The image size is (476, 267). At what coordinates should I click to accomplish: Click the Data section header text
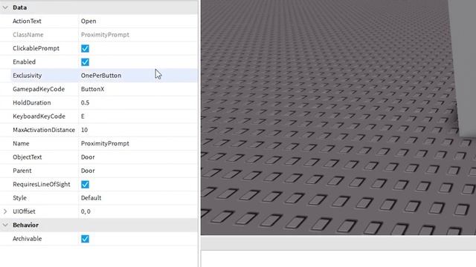coord(20,7)
